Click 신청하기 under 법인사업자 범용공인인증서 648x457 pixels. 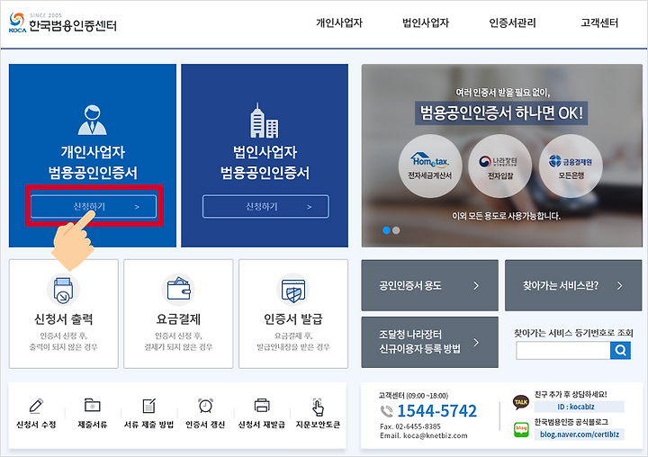pyautogui.click(x=265, y=206)
